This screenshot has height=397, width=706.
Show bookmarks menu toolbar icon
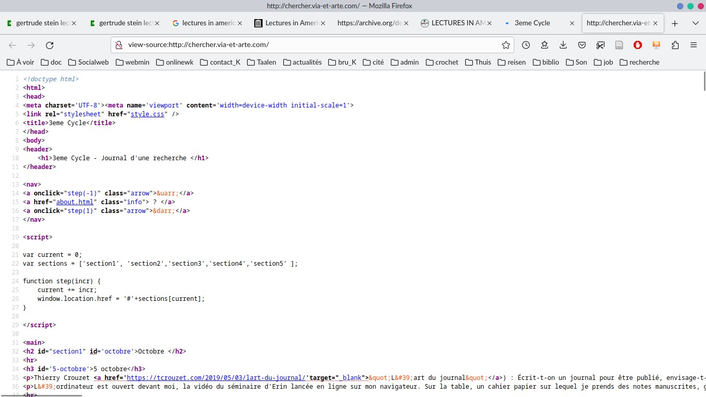544,45
